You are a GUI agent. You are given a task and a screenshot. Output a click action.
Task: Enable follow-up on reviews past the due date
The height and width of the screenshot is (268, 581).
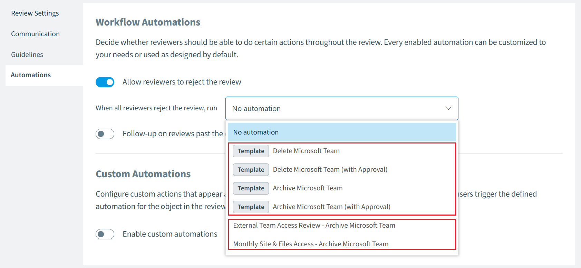pos(105,134)
